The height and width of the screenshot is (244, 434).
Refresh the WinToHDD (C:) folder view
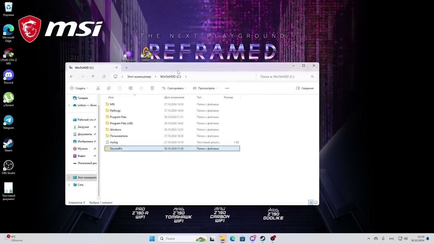click(x=104, y=77)
